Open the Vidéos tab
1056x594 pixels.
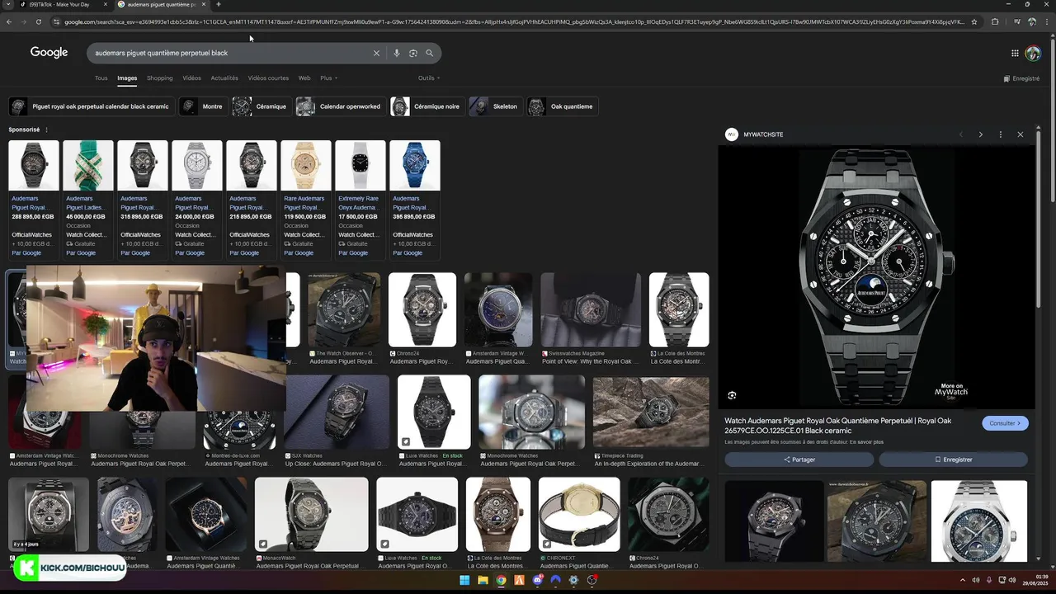pos(191,78)
